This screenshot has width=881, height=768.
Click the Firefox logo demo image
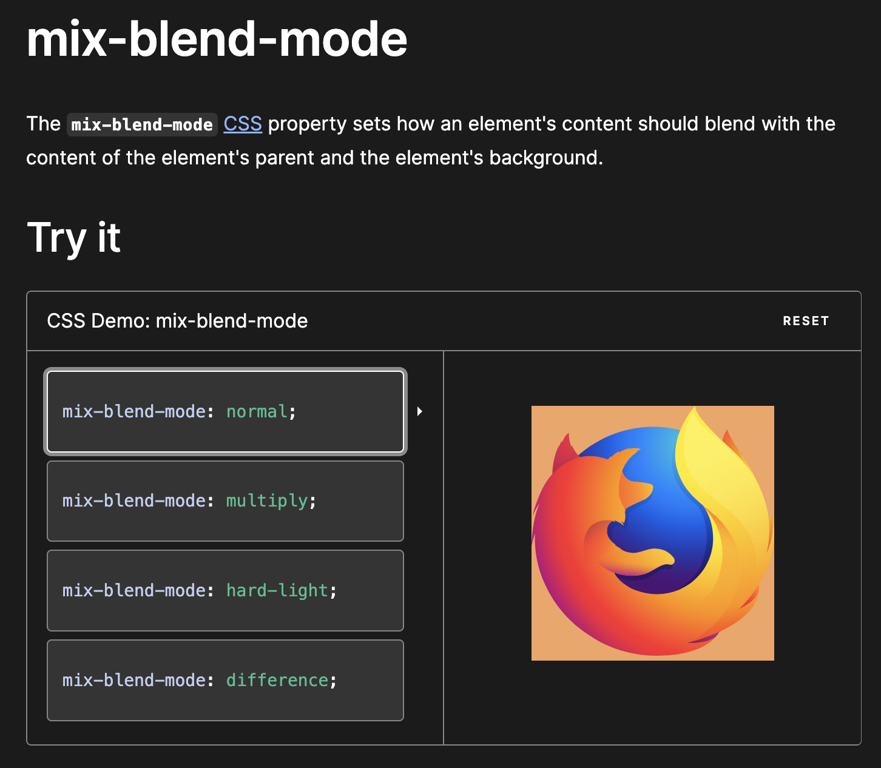653,533
